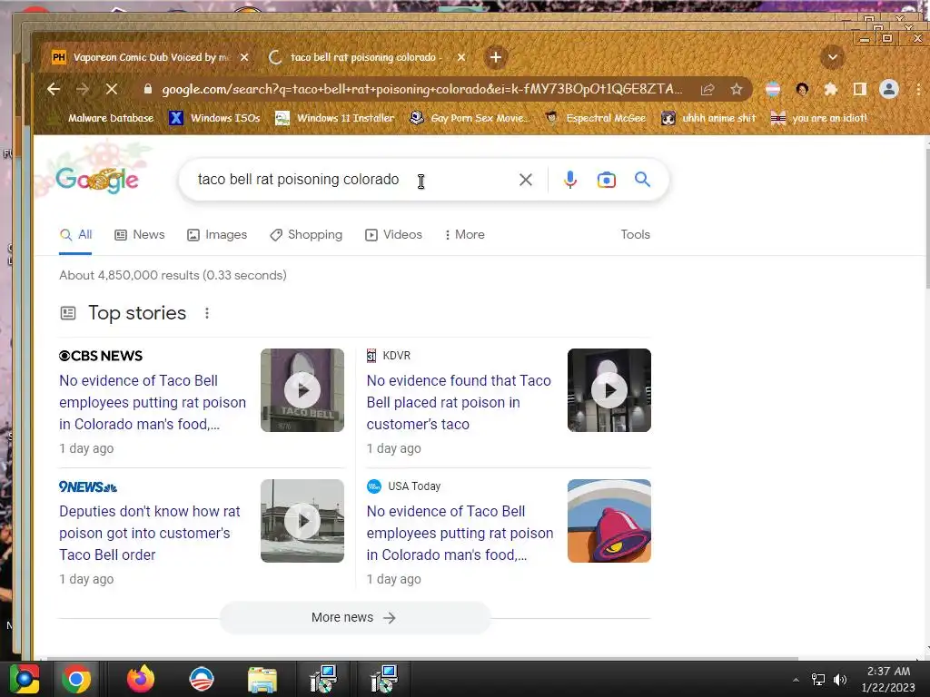Open the taskbar clock showing 2:37 AM
Viewport: 930px width, 697px height.
888,679
